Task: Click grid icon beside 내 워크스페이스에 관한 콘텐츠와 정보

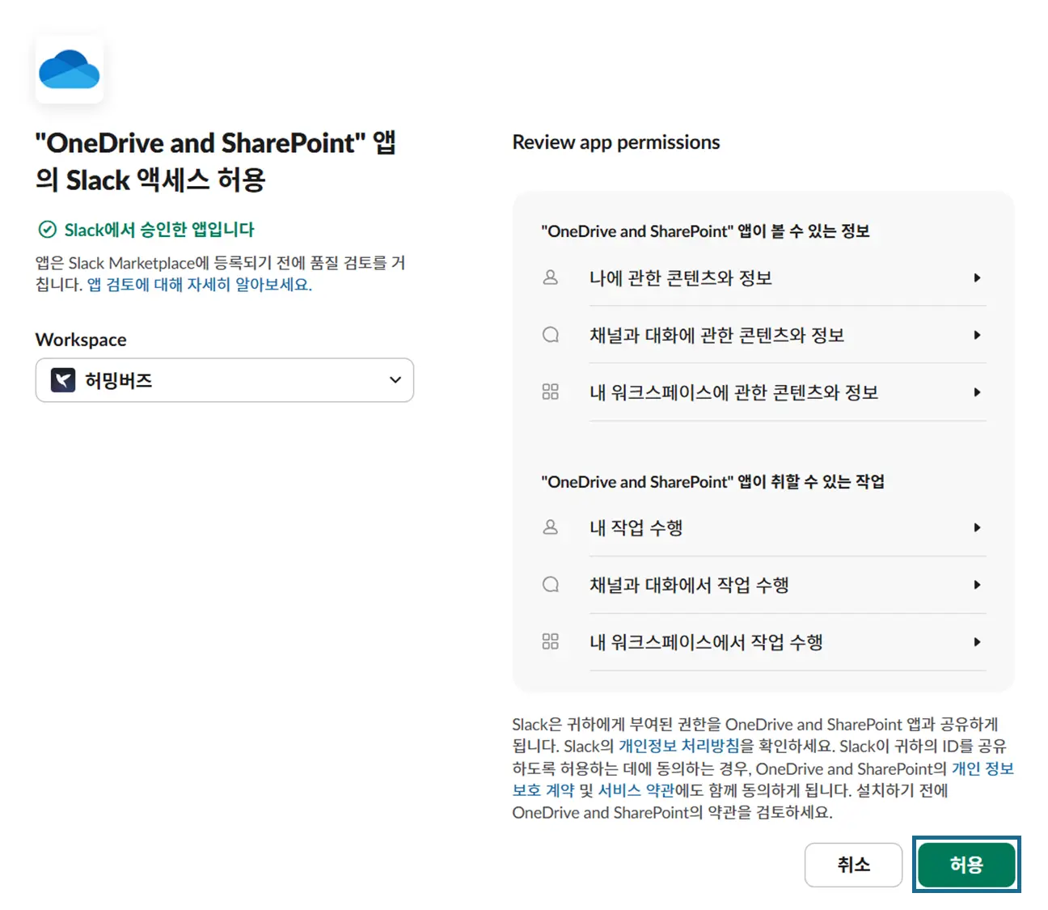Action: 551,392
